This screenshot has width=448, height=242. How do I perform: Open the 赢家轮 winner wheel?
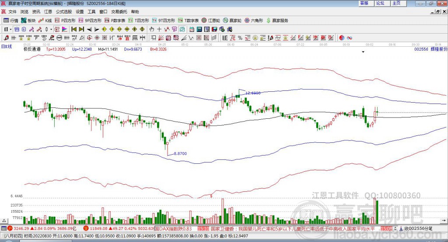[x=232, y=21]
